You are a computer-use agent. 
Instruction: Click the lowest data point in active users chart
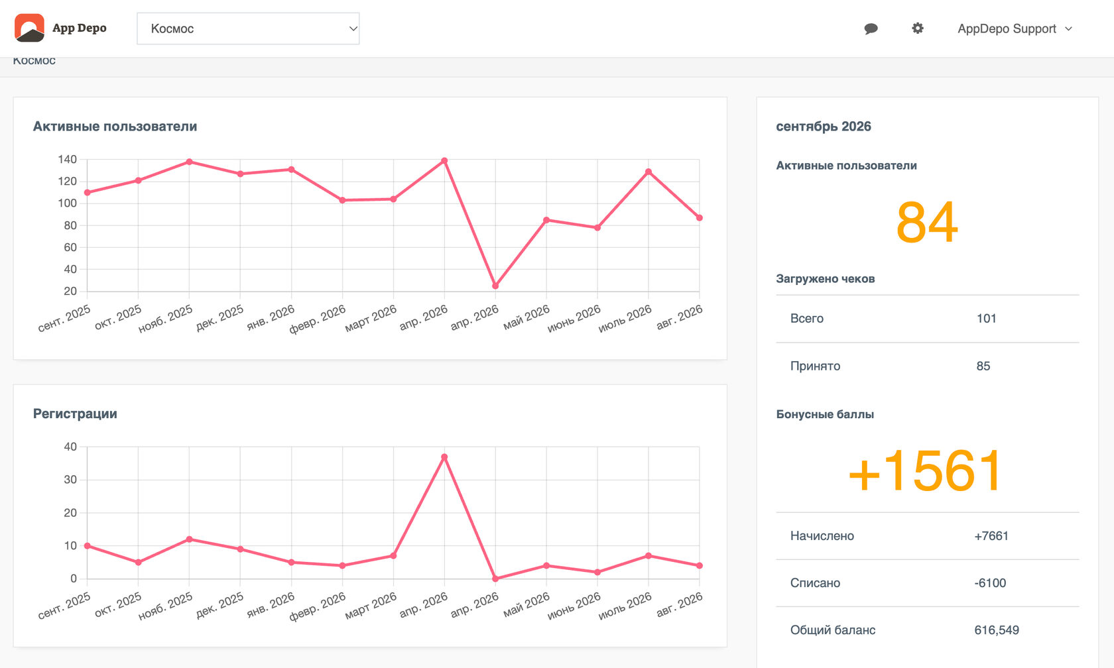click(495, 286)
